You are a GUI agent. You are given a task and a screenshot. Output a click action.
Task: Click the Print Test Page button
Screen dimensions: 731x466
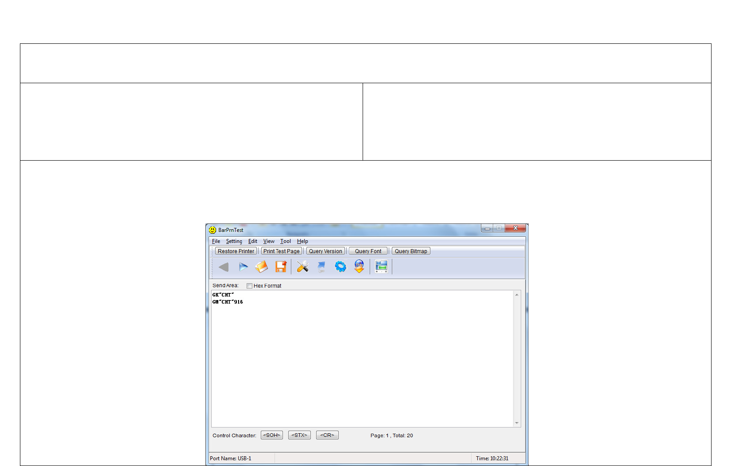tap(282, 251)
